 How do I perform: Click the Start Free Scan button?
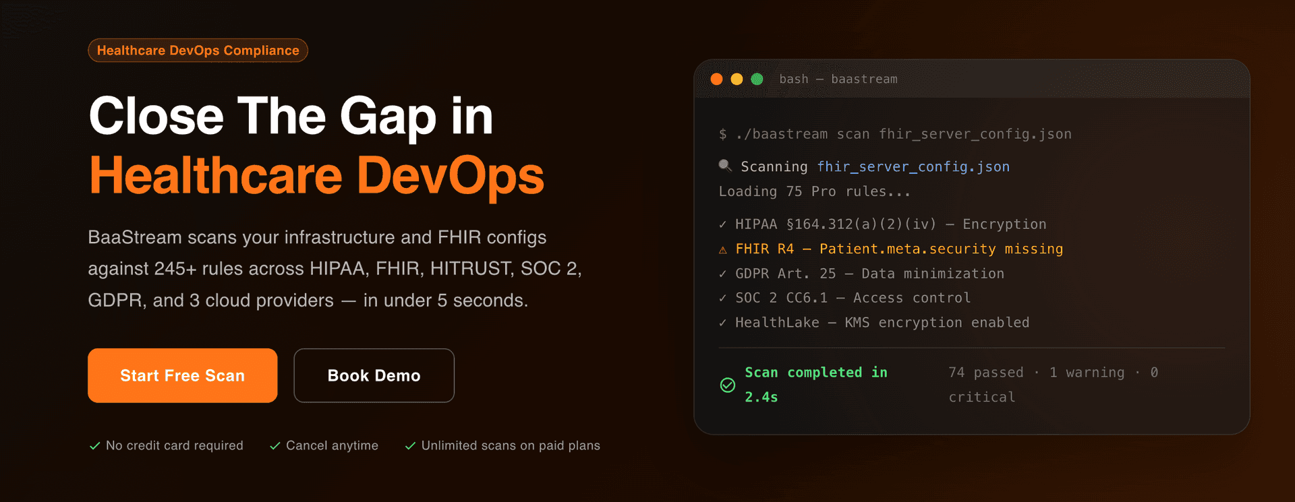(x=182, y=375)
